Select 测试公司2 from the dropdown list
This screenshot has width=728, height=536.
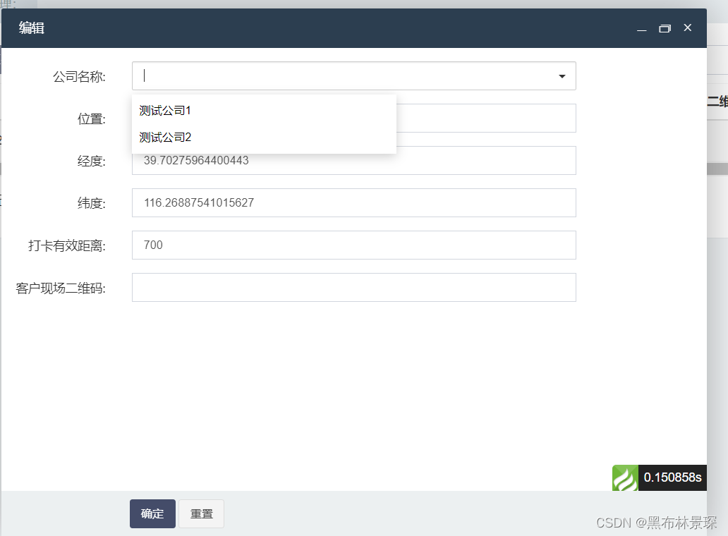click(166, 137)
